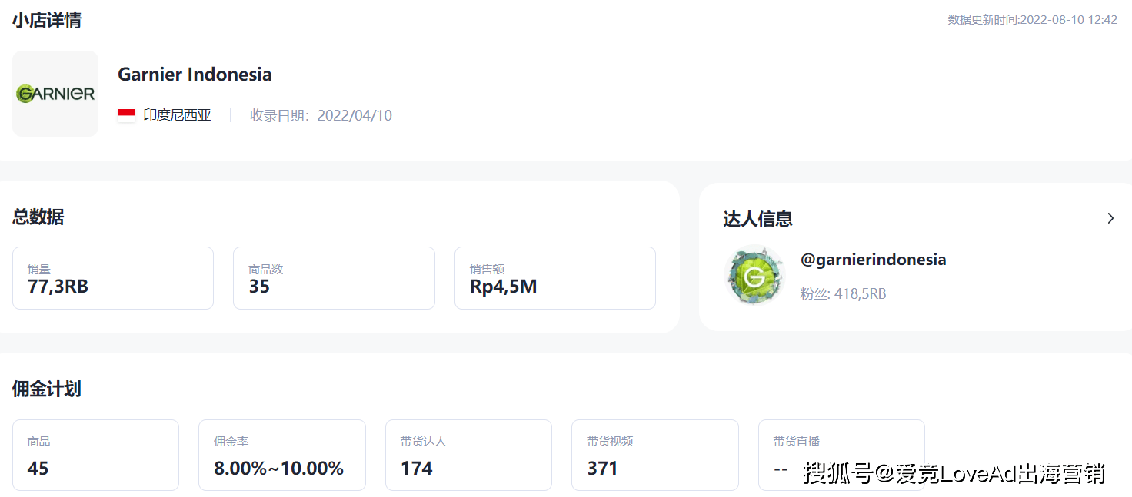Click the 粉丝 418,5RB follower count
Image resolution: width=1132 pixels, height=497 pixels.
(x=844, y=293)
